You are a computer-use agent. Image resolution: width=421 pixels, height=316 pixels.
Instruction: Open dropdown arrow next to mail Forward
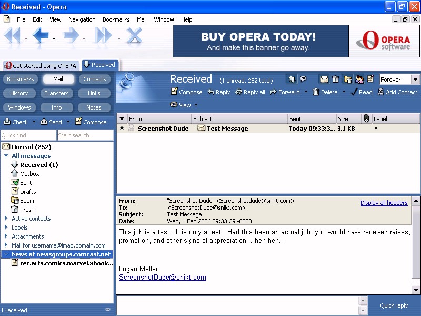pos(306,92)
